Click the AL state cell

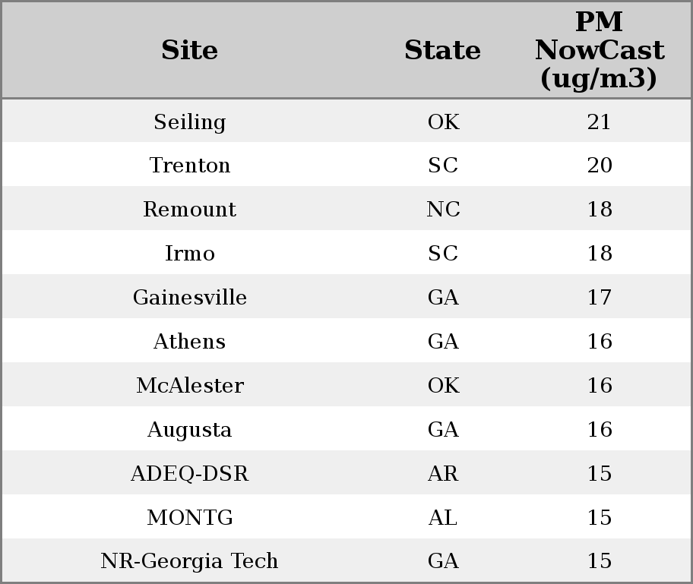(x=443, y=518)
